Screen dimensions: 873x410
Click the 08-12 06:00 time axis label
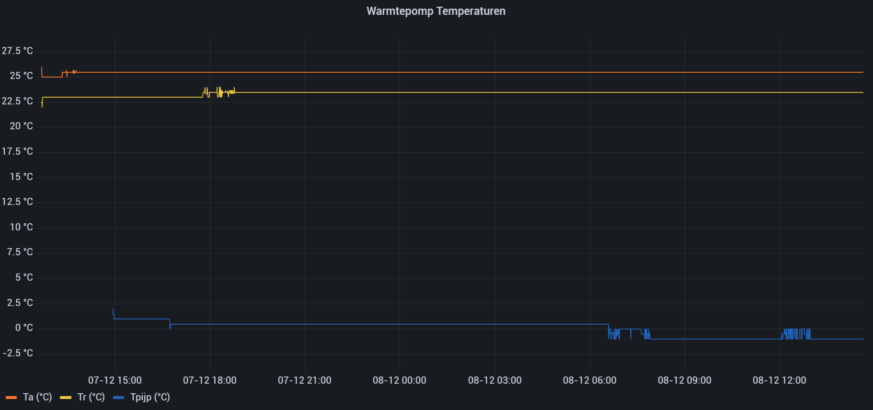coord(590,380)
